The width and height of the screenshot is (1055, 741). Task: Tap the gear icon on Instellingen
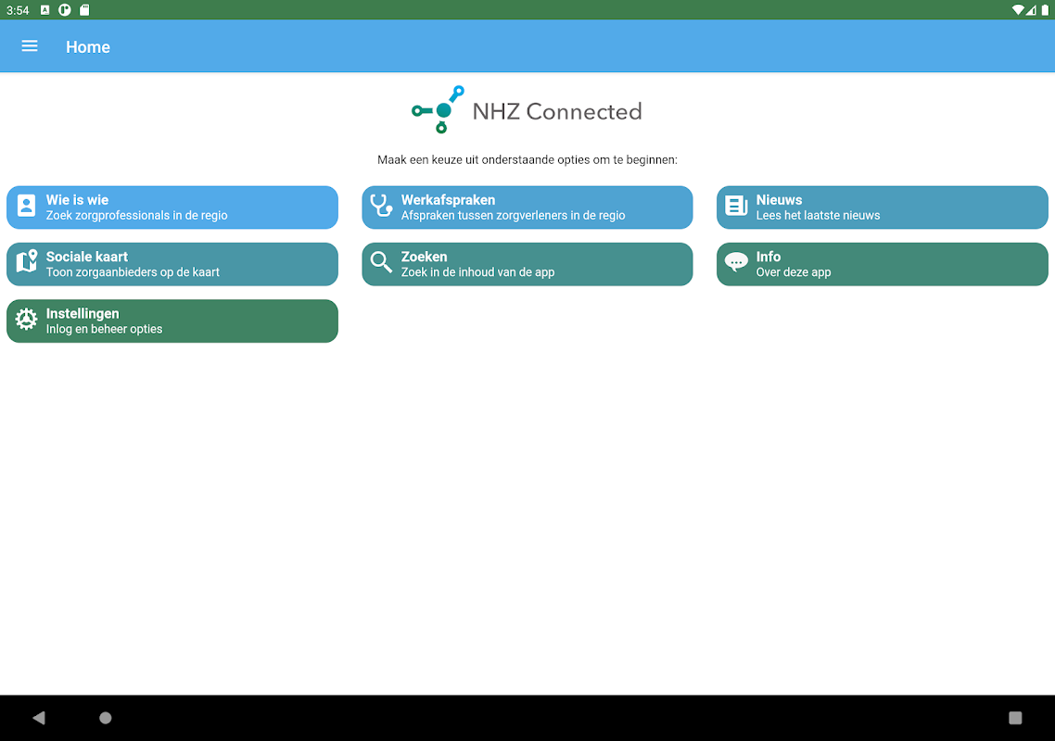click(26, 319)
